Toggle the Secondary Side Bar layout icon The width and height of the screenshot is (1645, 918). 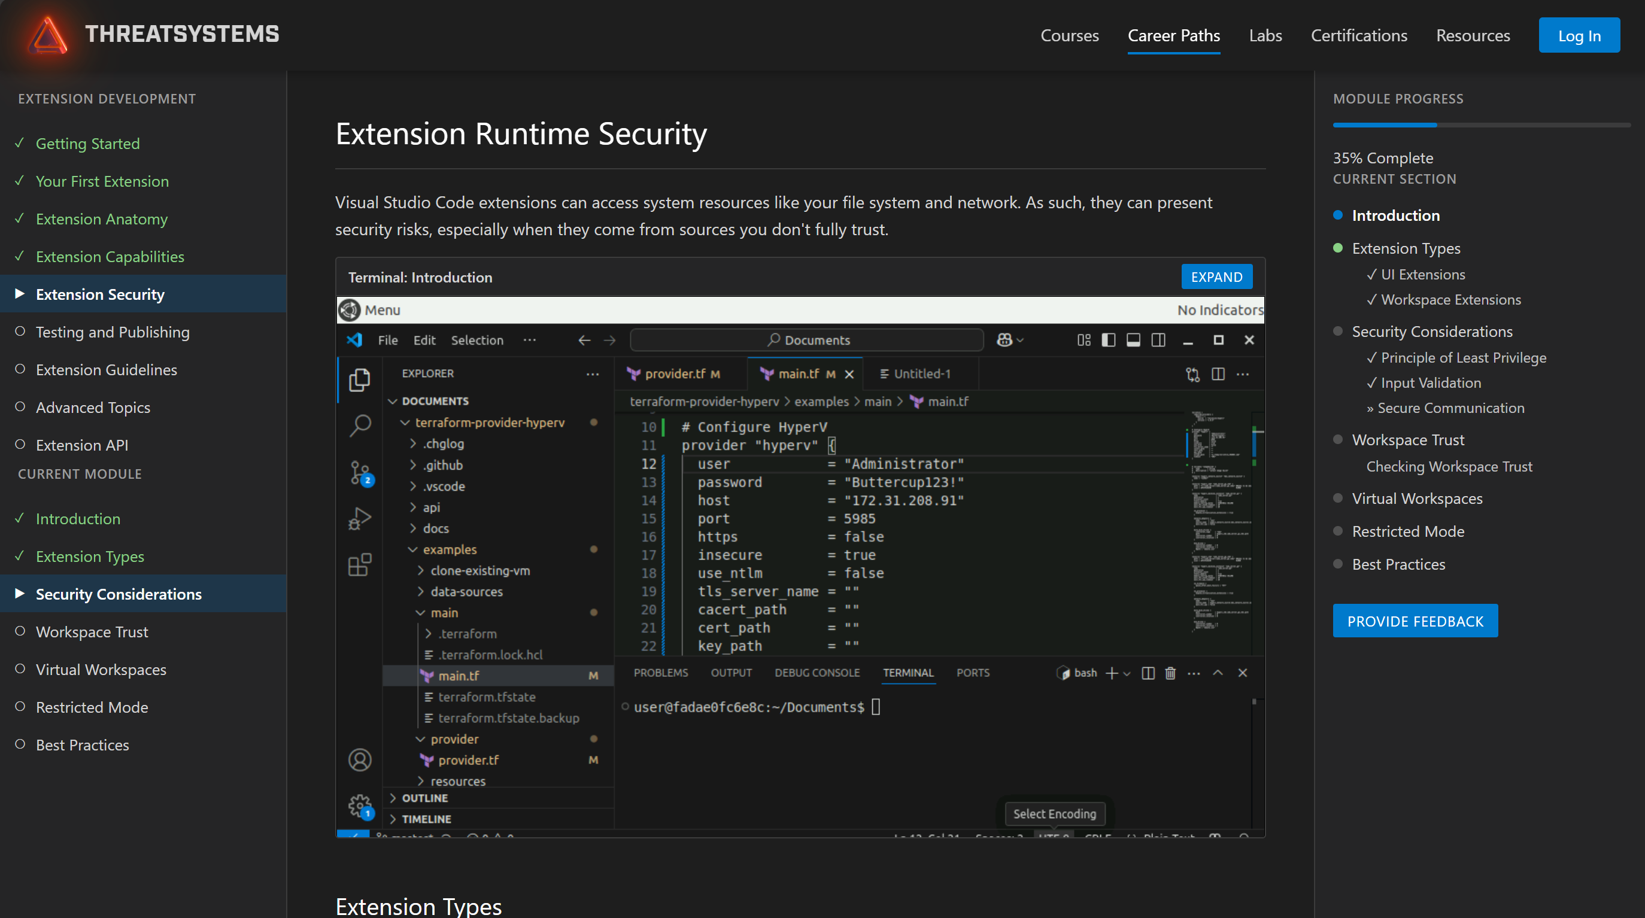tap(1158, 341)
